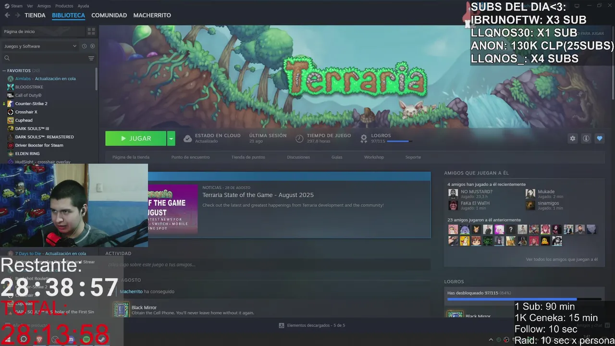Open the COMUNIDAD section
The height and width of the screenshot is (346, 615).
click(x=109, y=15)
